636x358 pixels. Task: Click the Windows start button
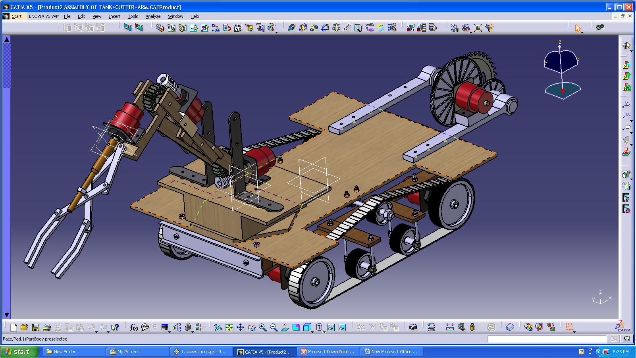coord(19,352)
